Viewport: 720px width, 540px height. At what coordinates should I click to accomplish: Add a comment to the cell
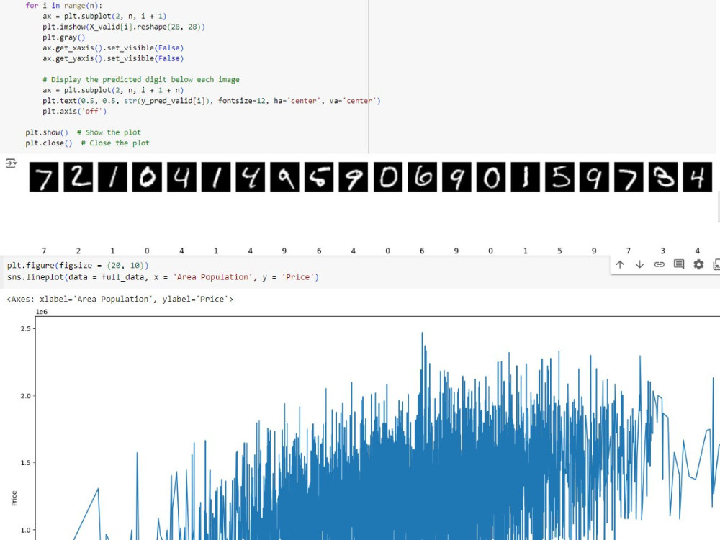pyautogui.click(x=679, y=264)
